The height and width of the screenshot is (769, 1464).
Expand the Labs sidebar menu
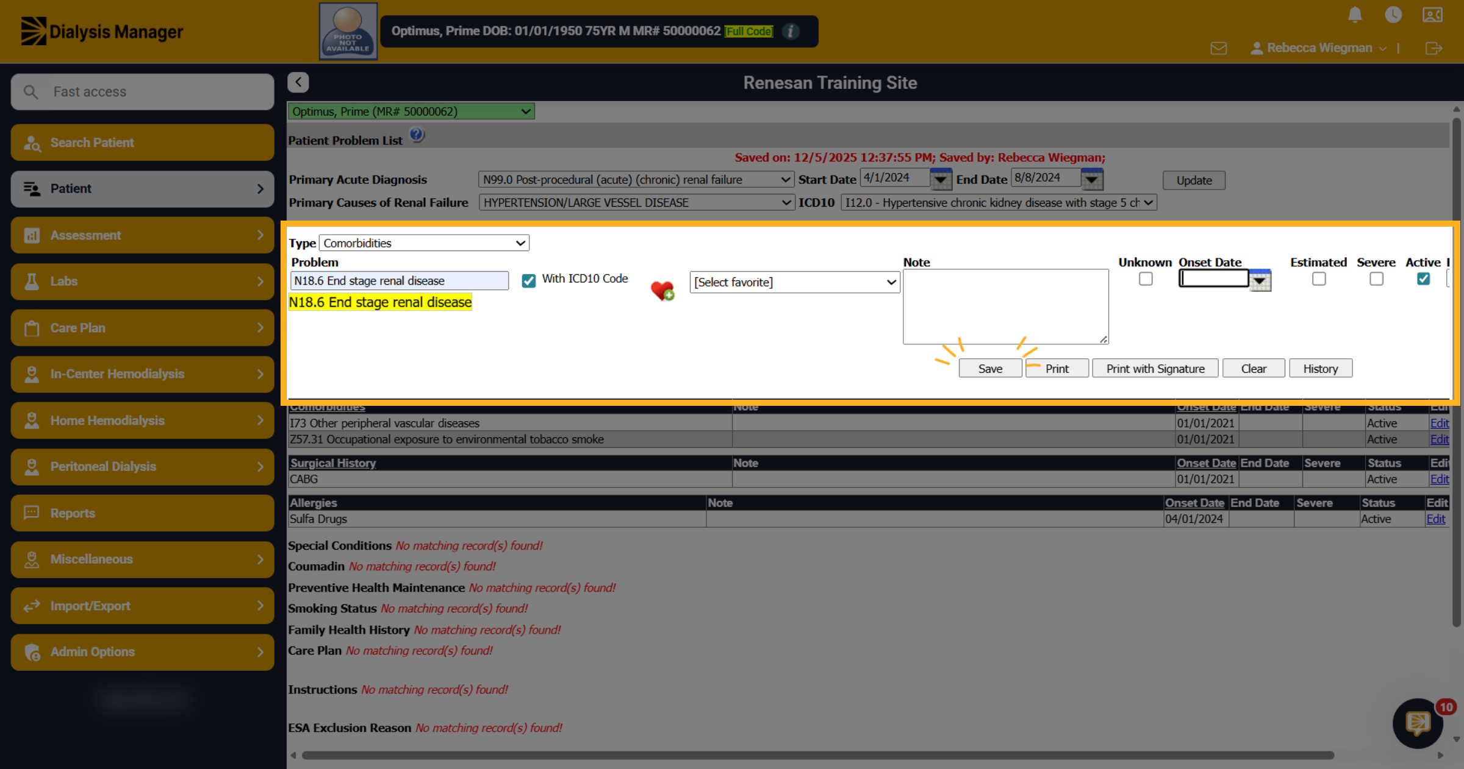pos(142,282)
